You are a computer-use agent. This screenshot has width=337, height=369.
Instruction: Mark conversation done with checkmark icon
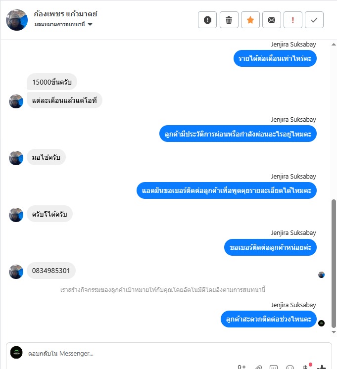(x=314, y=20)
